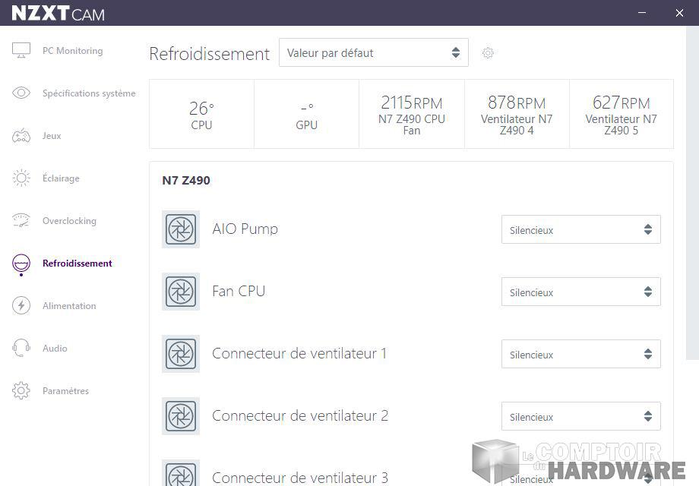Expand Connecteur de ventilateur 1 mode dropdown

(x=580, y=354)
